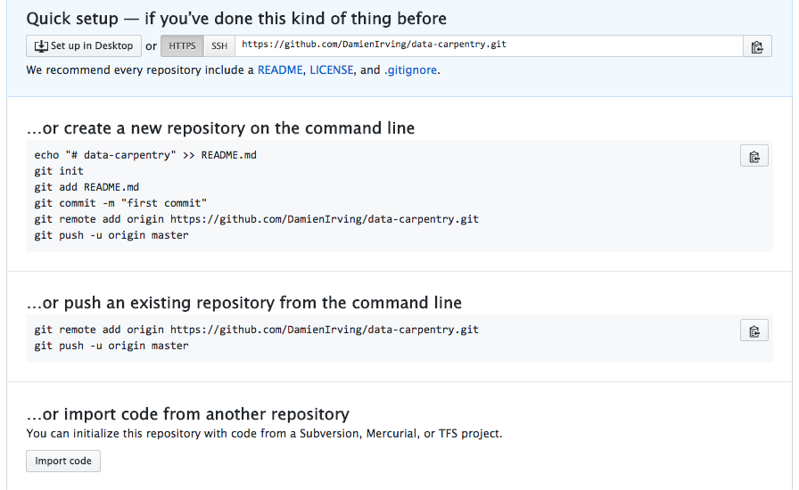Viewport: 799px width, 490px height.
Task: Select the HTTPS protocol option
Action: coord(182,45)
